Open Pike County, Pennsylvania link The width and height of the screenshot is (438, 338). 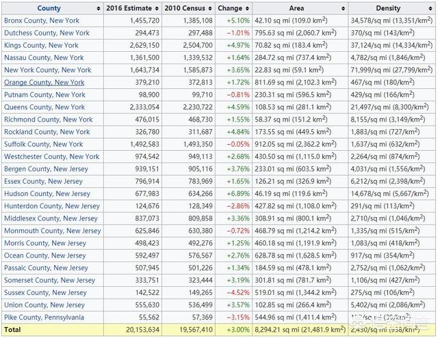44,318
